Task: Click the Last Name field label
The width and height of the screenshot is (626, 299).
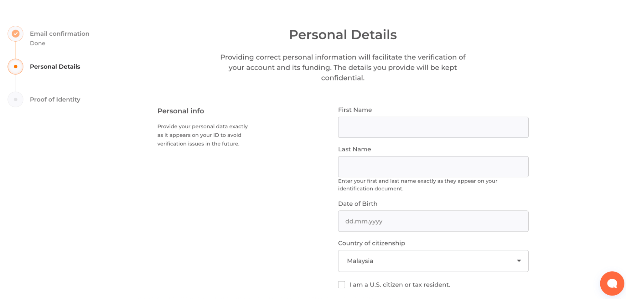Action: pyautogui.click(x=354, y=149)
